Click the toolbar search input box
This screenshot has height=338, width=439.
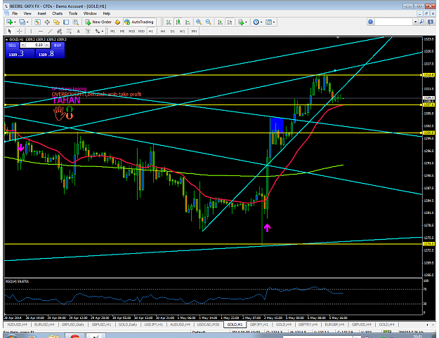pos(394,22)
